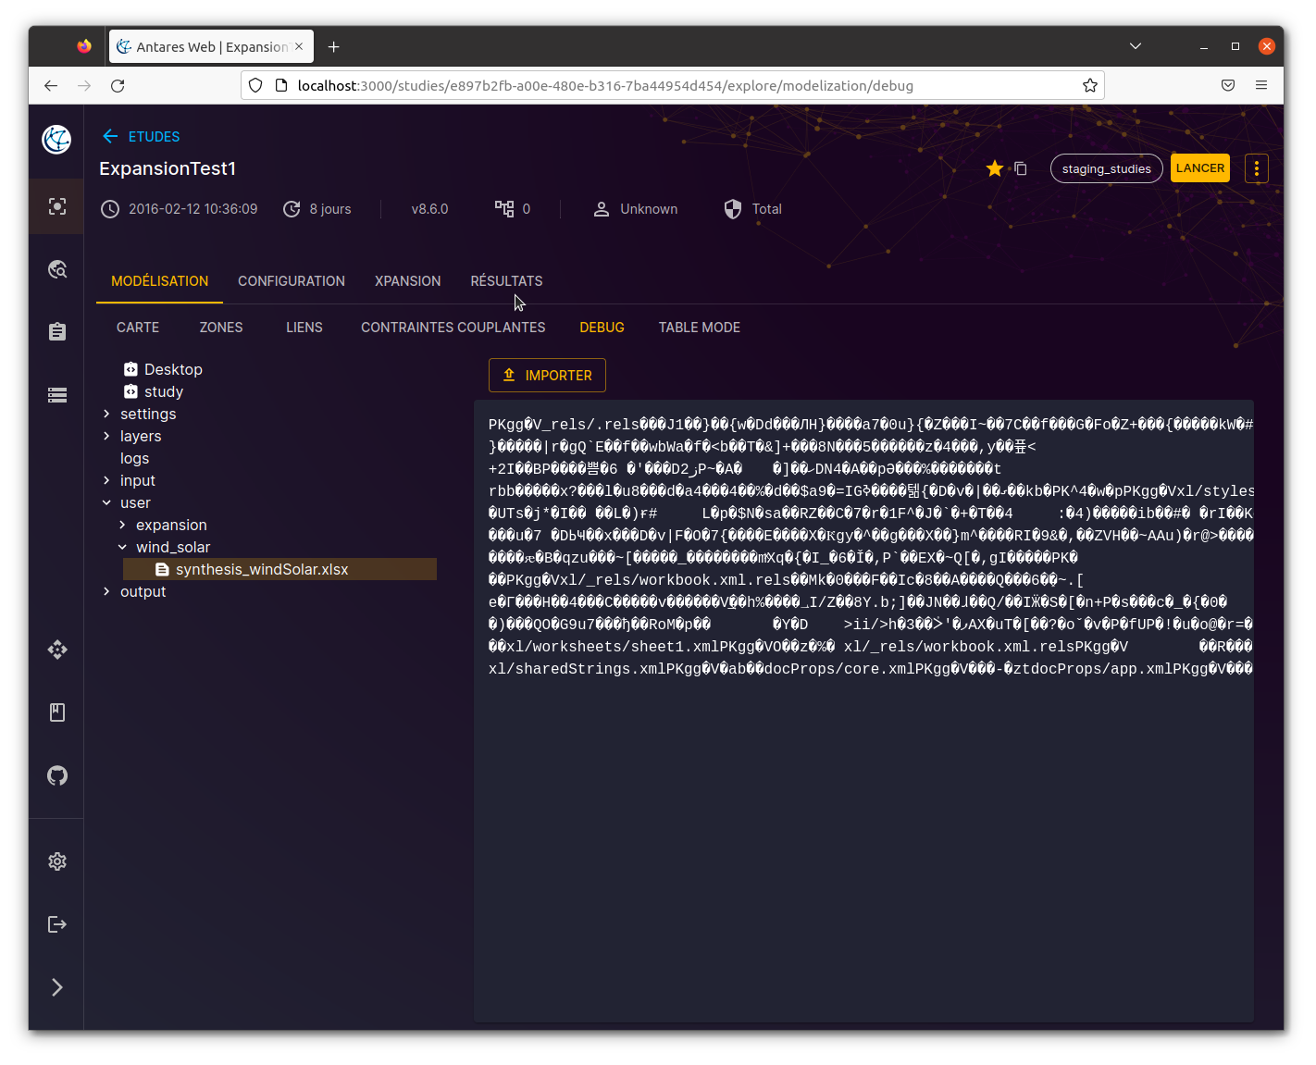Image resolution: width=1316 pixels, height=1065 pixels.
Task: Click the LANCER button
Action: coord(1199,167)
